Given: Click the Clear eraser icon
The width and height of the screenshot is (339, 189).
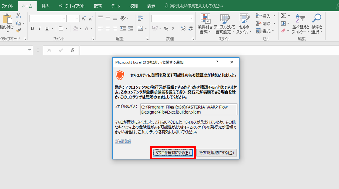Looking at the screenshot, I should (283, 31).
